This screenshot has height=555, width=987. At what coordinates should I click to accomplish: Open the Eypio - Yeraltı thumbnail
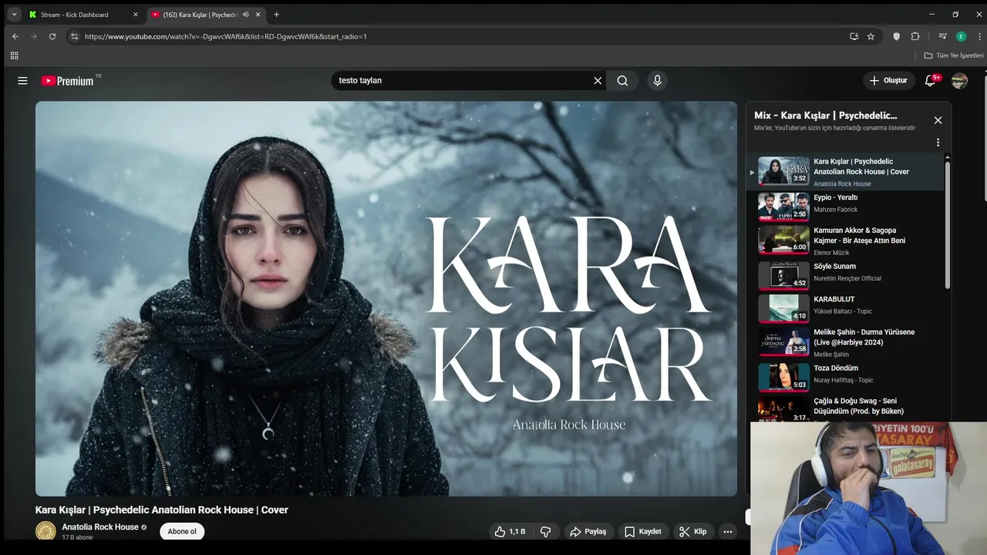(783, 206)
